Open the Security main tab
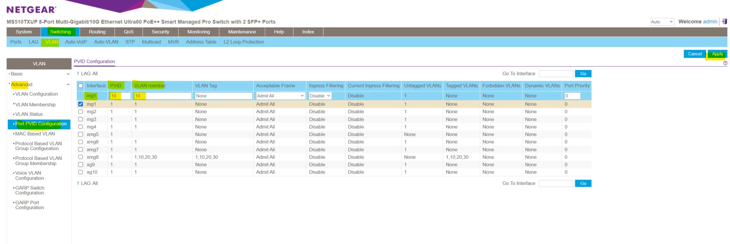Image resolution: width=730 pixels, height=244 pixels. (x=160, y=32)
